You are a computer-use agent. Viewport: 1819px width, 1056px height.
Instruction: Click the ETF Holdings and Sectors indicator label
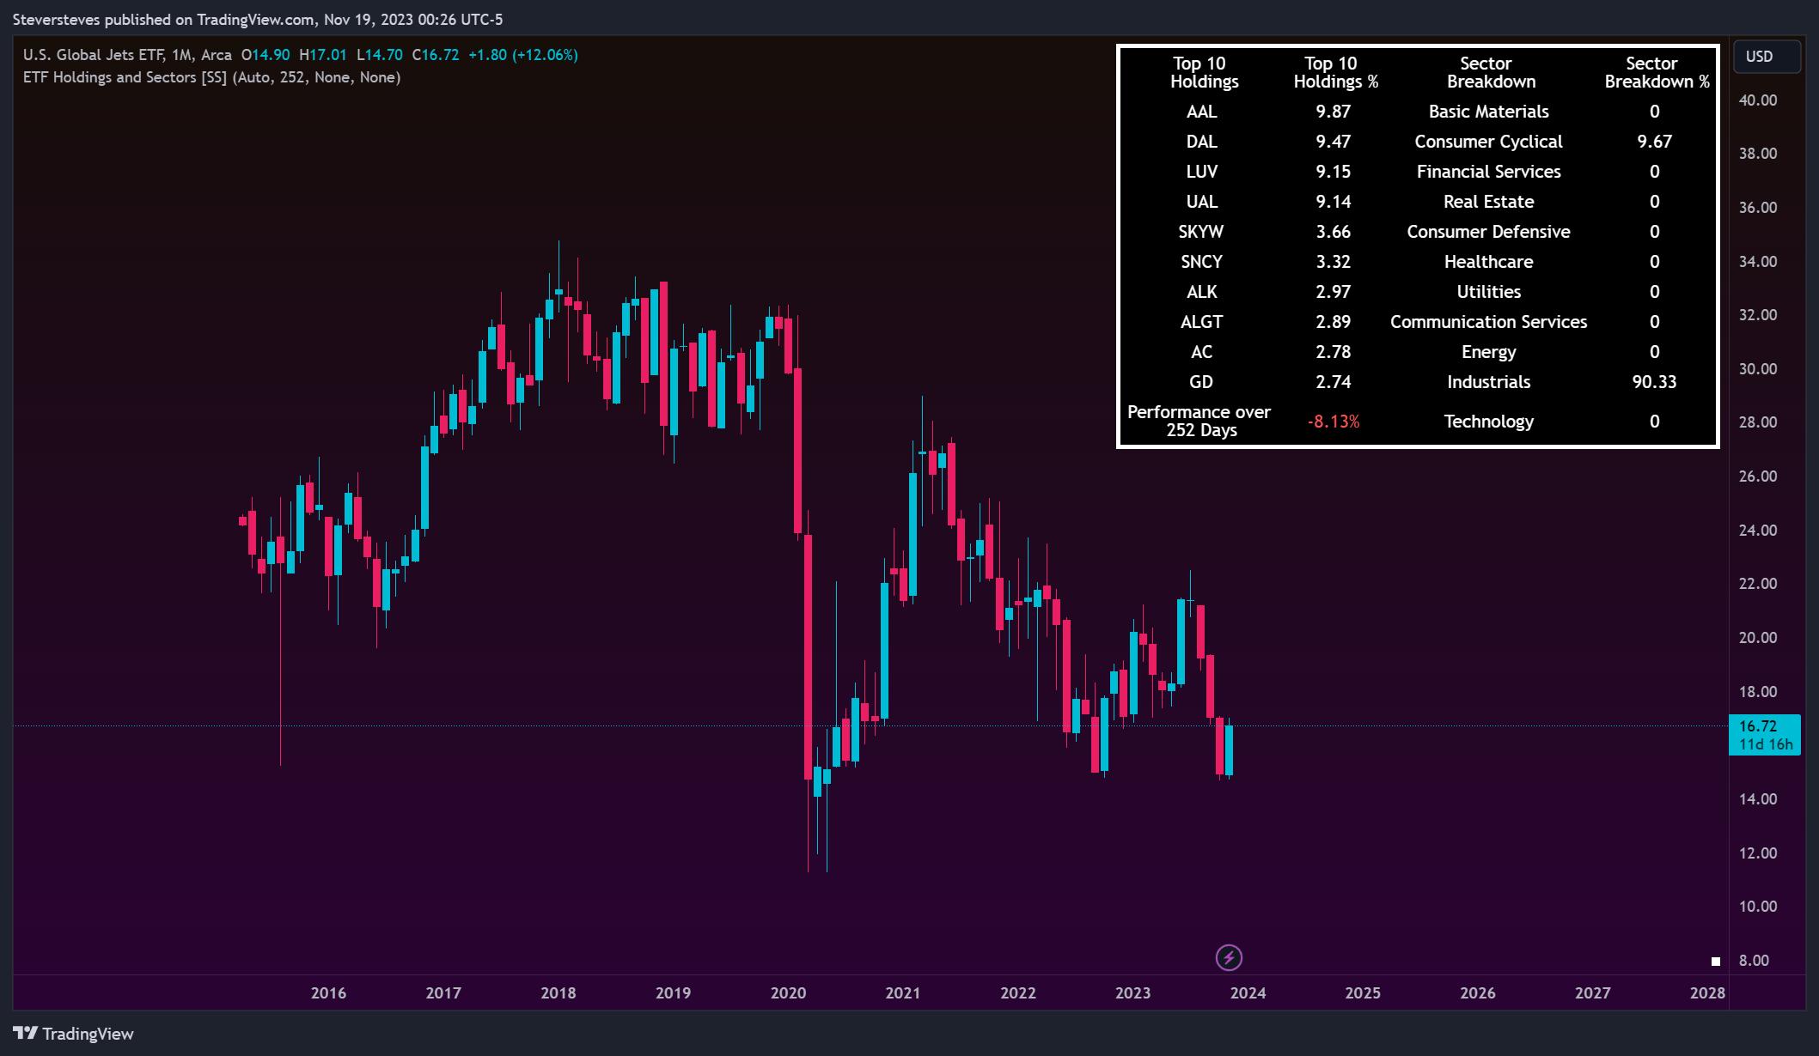[x=211, y=77]
